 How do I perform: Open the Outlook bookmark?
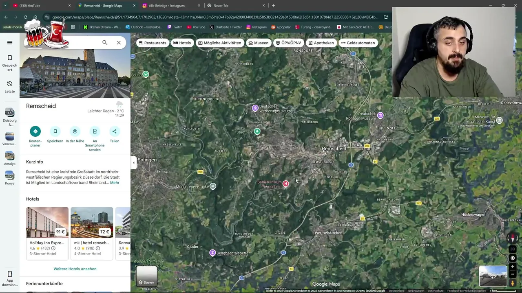pos(144,27)
